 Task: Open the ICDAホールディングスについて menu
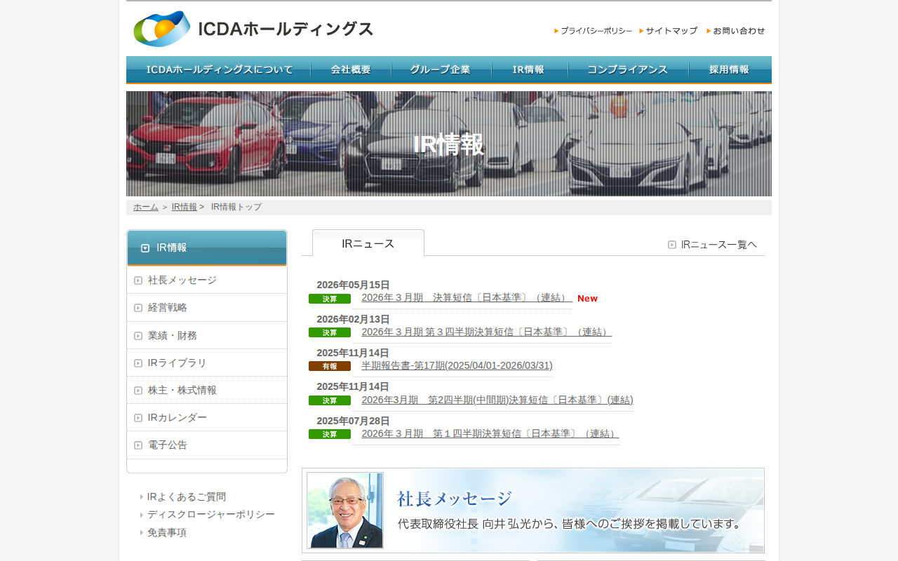(x=219, y=69)
